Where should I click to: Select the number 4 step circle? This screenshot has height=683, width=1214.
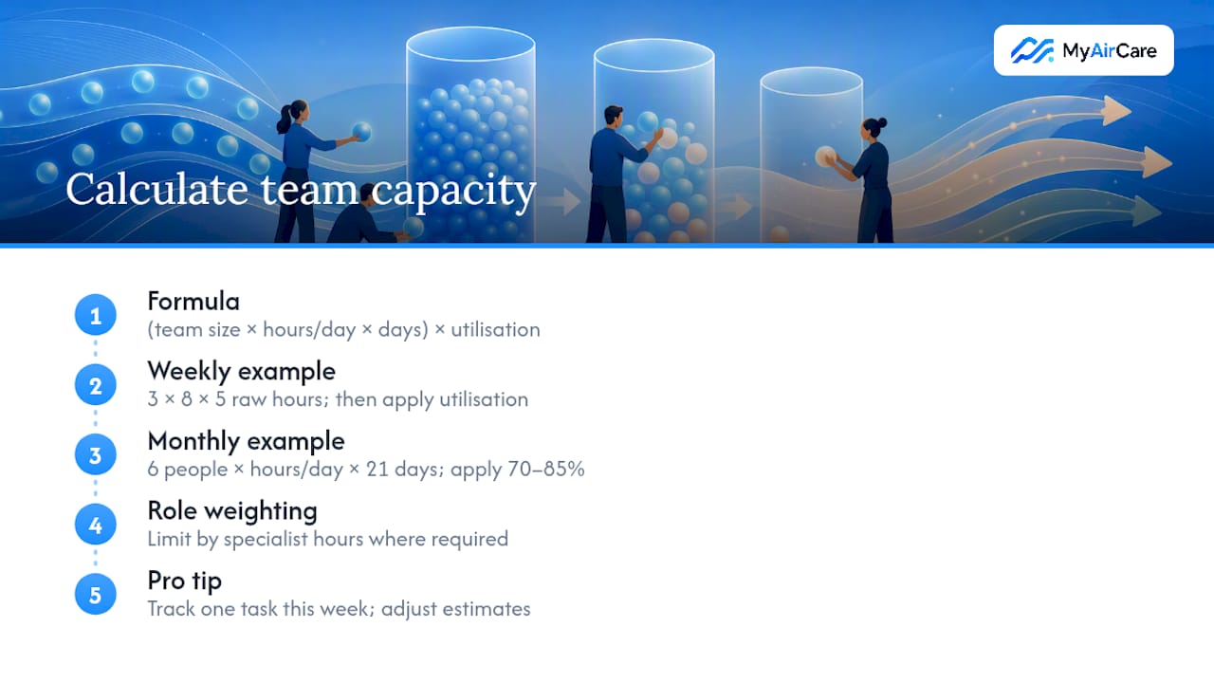tap(95, 525)
